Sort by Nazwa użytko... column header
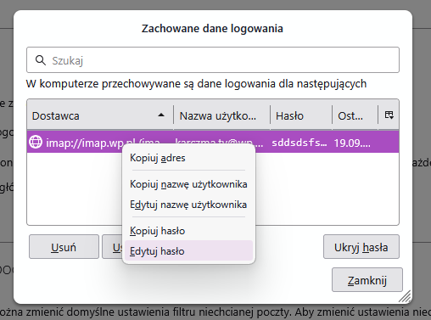The height and width of the screenshot is (320, 431). click(221, 115)
